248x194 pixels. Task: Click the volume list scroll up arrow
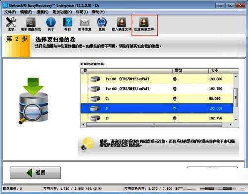(x=236, y=76)
